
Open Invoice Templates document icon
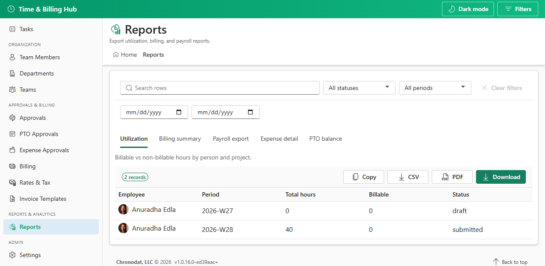pyautogui.click(x=12, y=199)
